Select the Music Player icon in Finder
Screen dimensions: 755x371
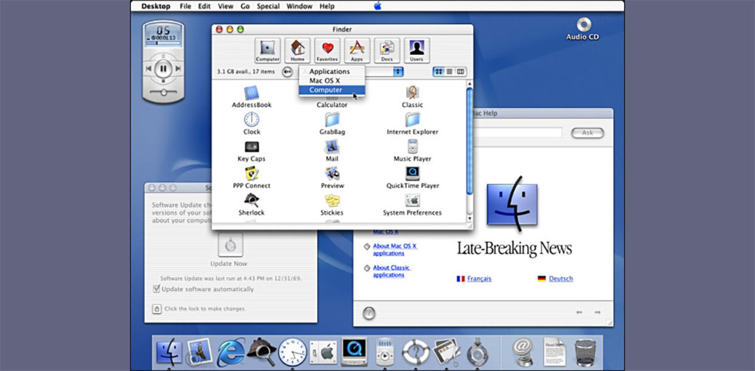(412, 146)
